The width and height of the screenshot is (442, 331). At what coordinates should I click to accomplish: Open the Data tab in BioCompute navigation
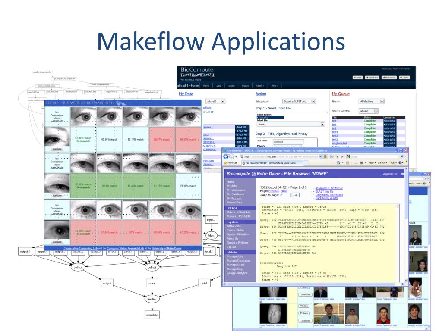(219, 86)
